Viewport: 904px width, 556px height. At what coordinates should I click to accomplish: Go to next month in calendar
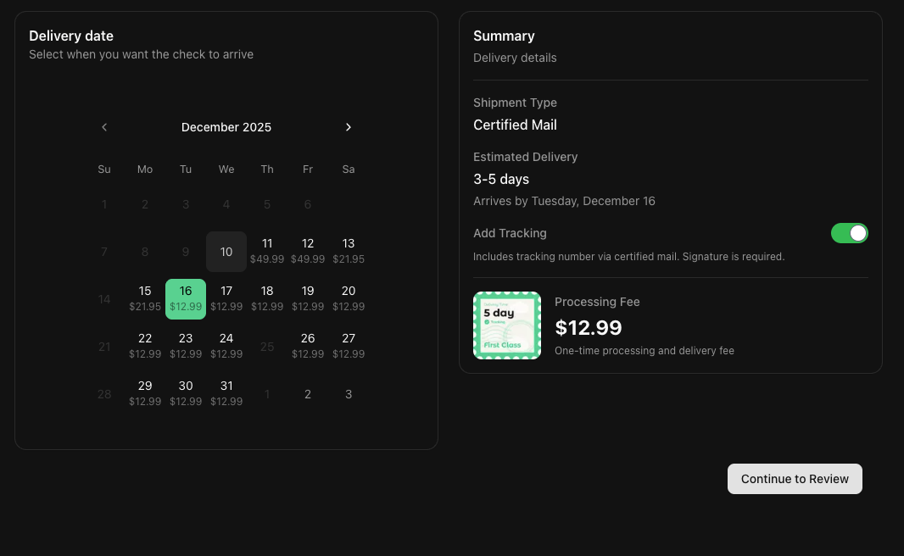(348, 127)
